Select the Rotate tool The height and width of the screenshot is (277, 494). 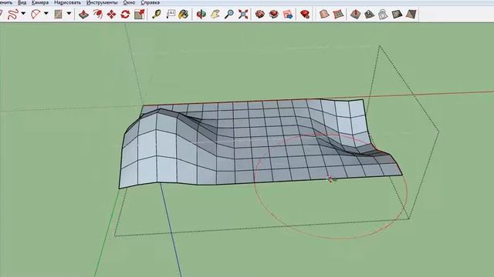[125, 14]
